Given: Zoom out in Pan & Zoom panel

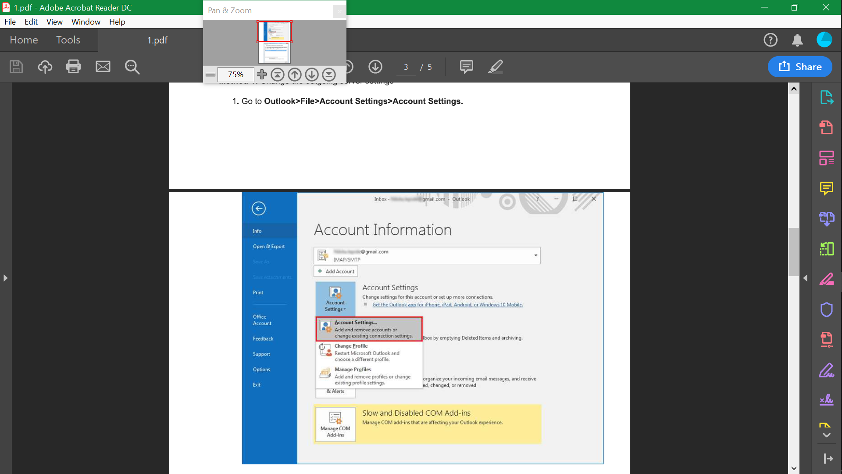Looking at the screenshot, I should click(210, 75).
